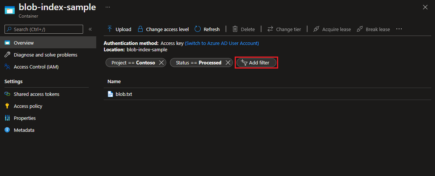Click the Properties bars icon
Viewport: 435px width, 176px height.
[7, 118]
